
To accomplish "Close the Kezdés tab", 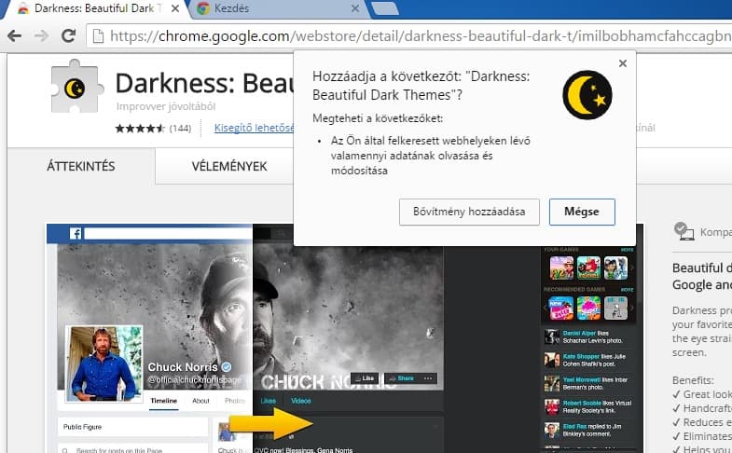I will click(x=354, y=8).
